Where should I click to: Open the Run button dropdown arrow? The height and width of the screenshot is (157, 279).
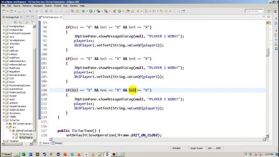(x=94, y=11)
